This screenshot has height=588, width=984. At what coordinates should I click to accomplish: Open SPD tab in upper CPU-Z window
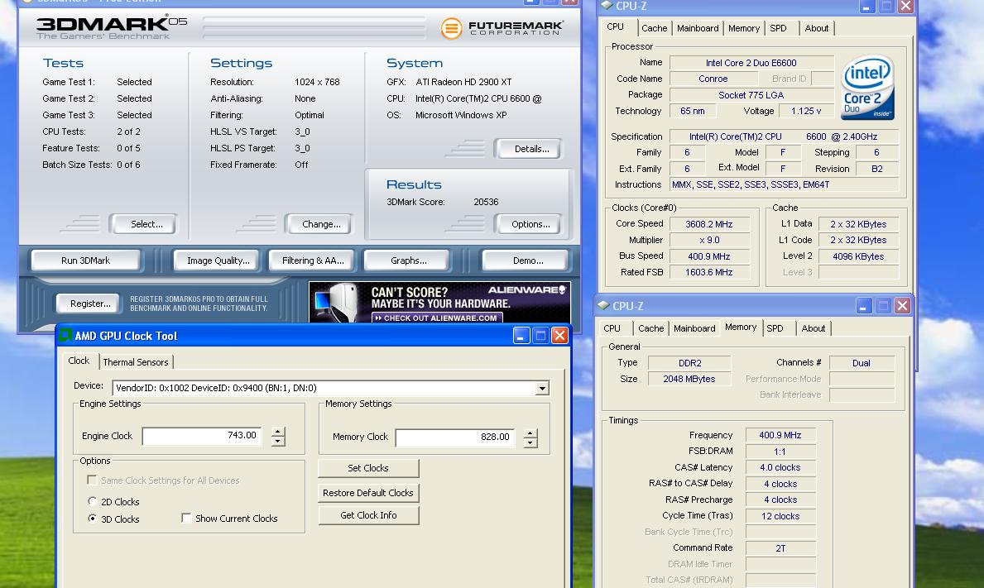(x=778, y=28)
